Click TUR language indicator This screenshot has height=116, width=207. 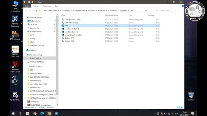177,113
